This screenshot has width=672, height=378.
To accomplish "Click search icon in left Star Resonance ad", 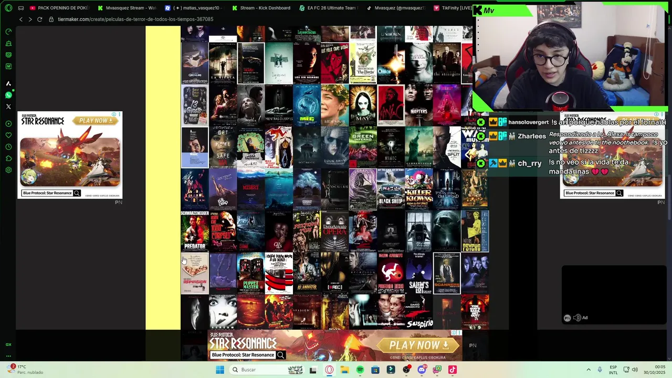I will pyautogui.click(x=77, y=193).
